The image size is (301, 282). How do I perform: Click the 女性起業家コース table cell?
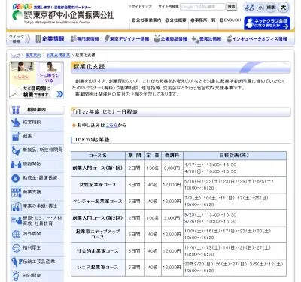pos(98,185)
